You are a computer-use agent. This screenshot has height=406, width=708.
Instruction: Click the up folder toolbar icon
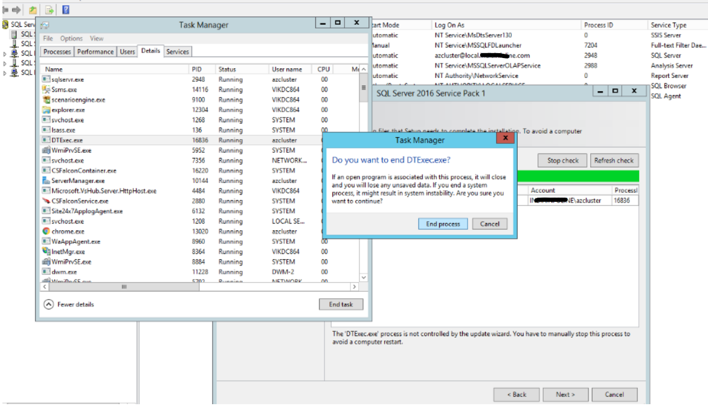[33, 10]
